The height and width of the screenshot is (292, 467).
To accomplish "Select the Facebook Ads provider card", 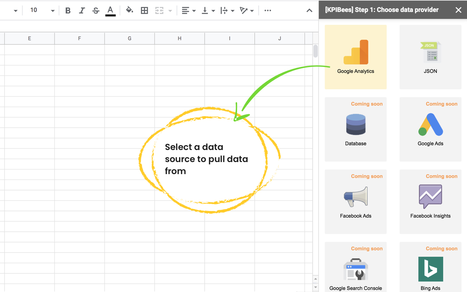I will click(x=356, y=201).
